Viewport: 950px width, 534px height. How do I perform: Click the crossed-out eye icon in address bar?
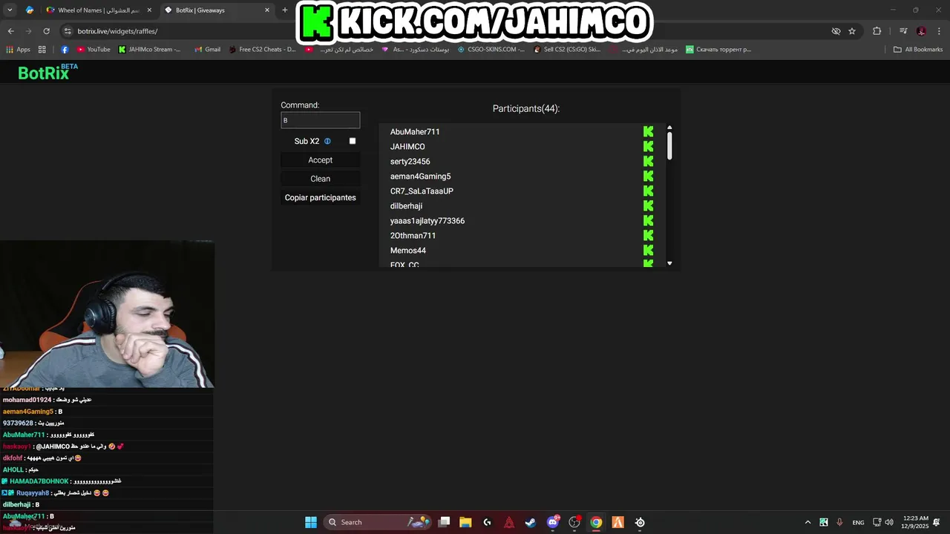[x=836, y=31]
